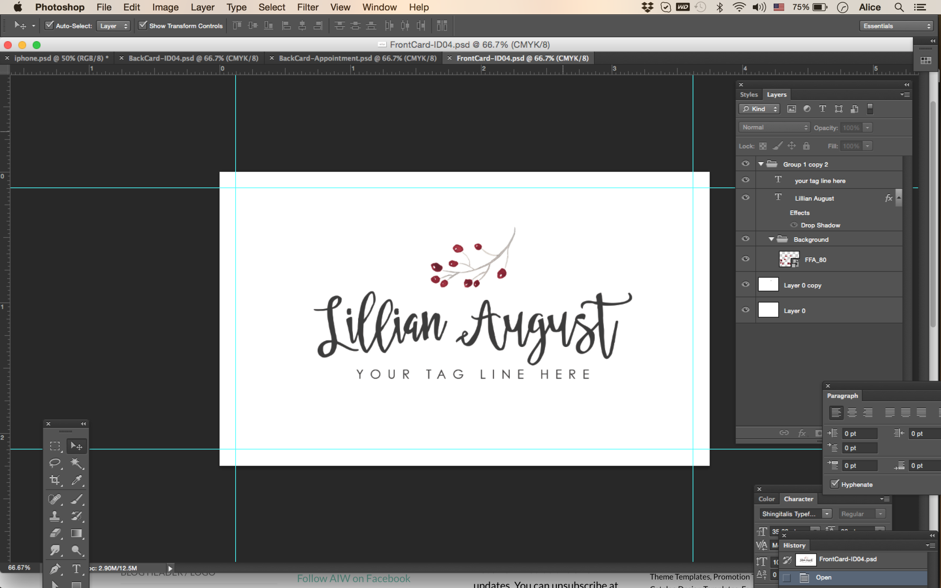Viewport: 941px width, 588px height.
Task: Center text in Paragraph panel
Action: point(852,412)
